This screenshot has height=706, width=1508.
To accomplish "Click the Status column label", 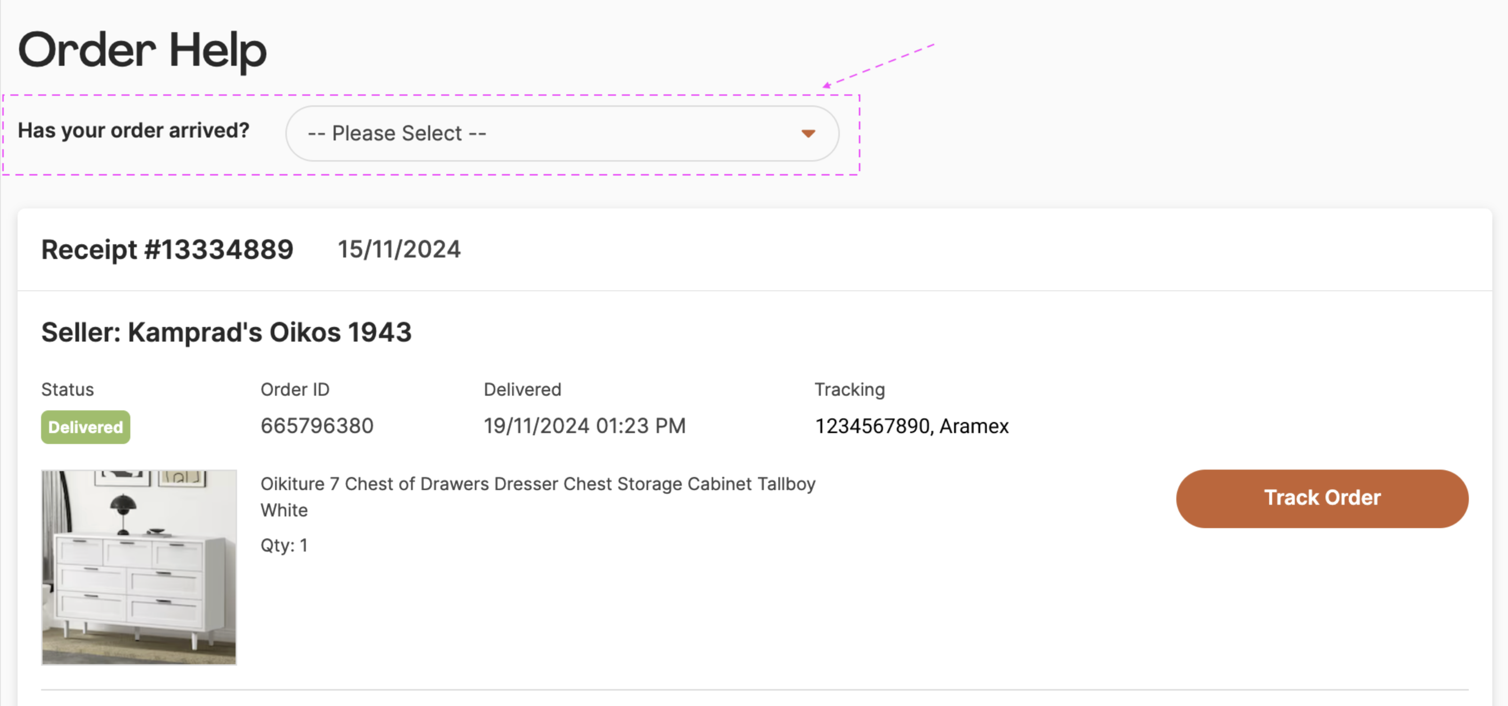I will coord(67,389).
